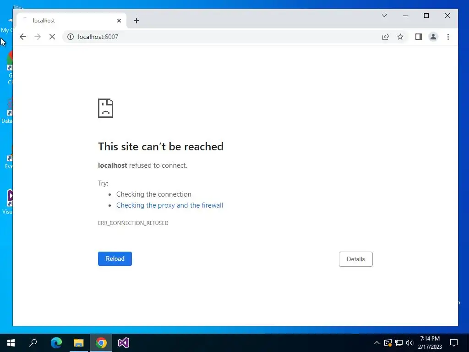Launch Microsoft Edge from taskbar
The image size is (469, 352).
56,343
